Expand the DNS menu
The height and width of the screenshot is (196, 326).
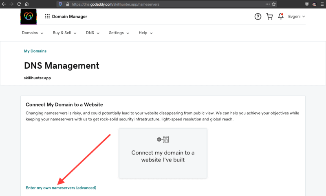(x=93, y=33)
